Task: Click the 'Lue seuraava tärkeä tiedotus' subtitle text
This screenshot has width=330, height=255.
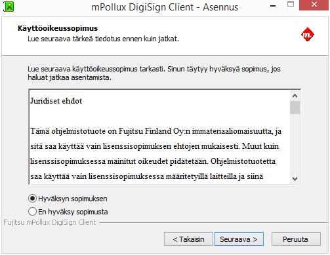Action: pos(103,39)
